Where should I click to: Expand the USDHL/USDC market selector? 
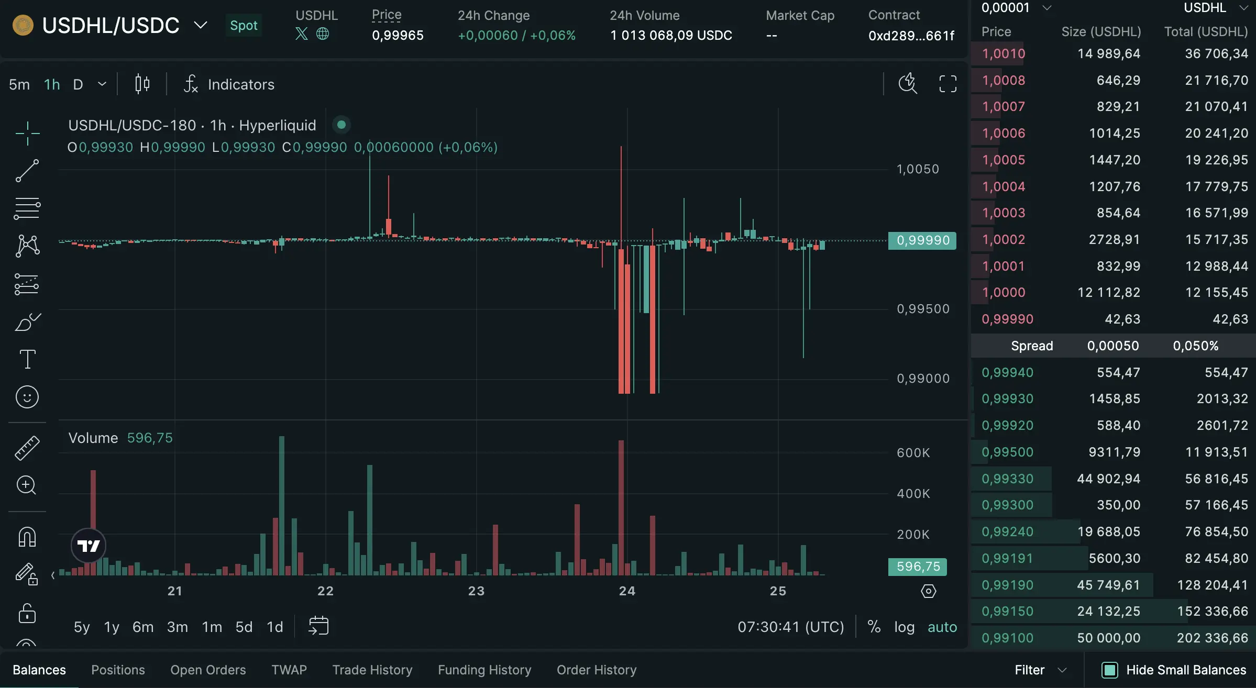pyautogui.click(x=200, y=25)
